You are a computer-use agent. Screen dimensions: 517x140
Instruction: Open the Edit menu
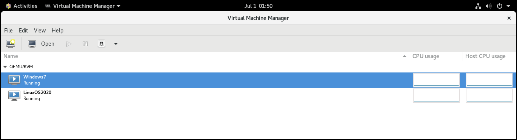pos(23,31)
